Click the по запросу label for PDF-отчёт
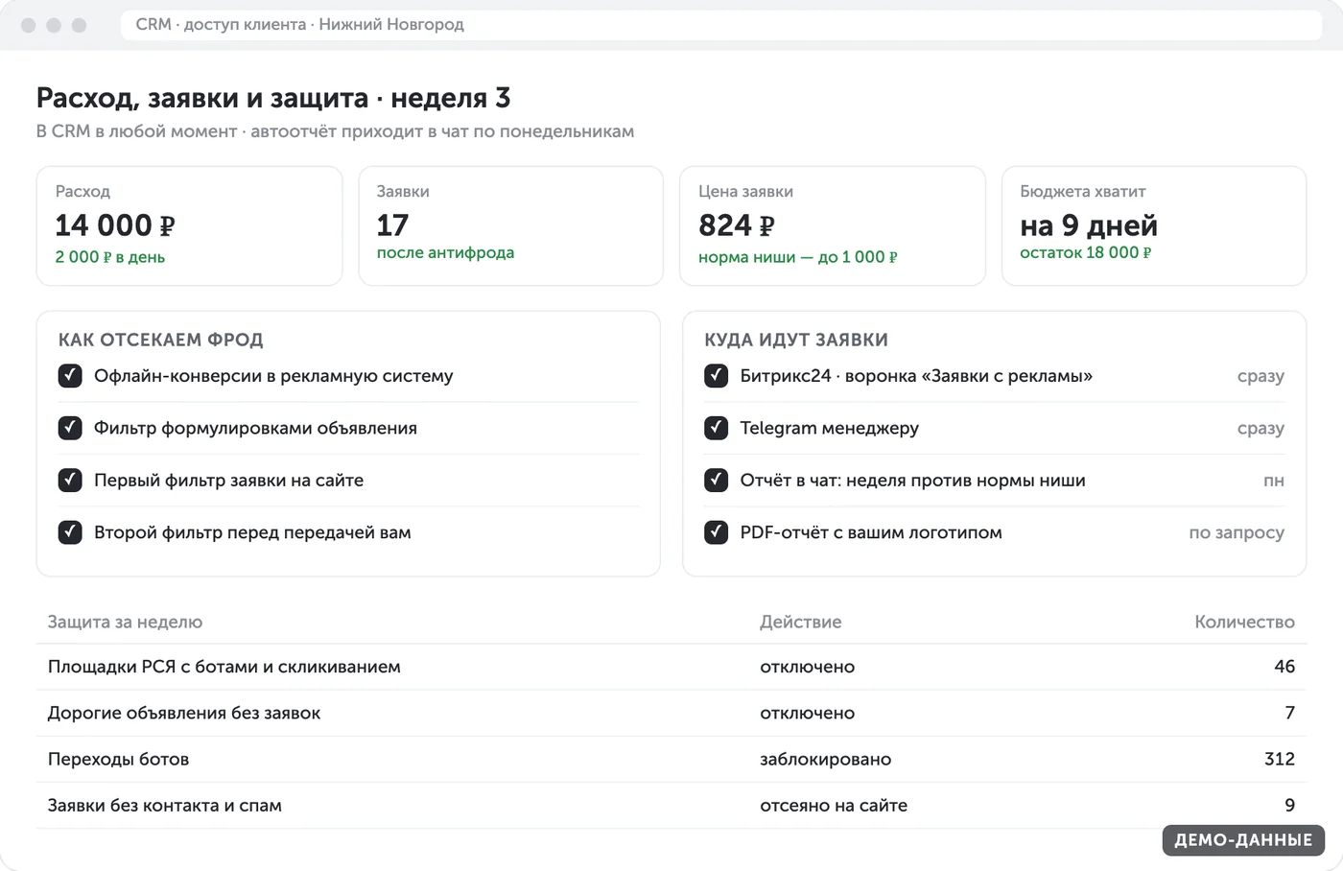 [x=1237, y=532]
